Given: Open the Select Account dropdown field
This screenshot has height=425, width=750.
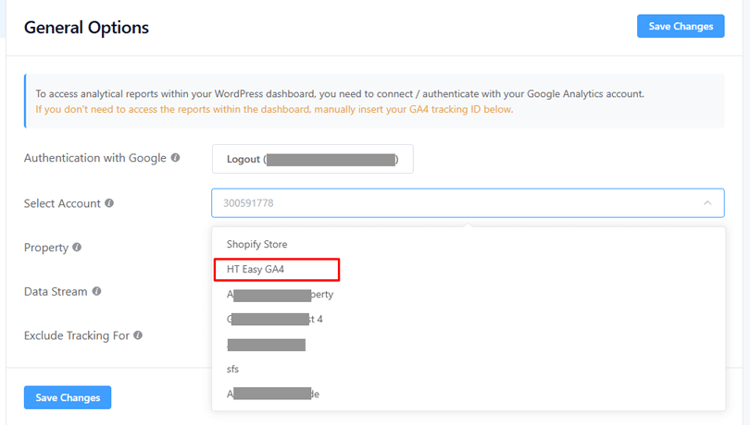Looking at the screenshot, I should pos(468,203).
